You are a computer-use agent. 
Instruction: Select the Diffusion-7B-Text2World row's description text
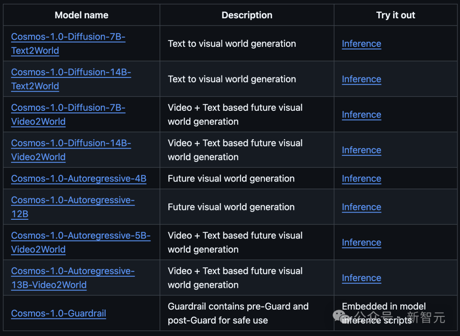[x=232, y=43]
